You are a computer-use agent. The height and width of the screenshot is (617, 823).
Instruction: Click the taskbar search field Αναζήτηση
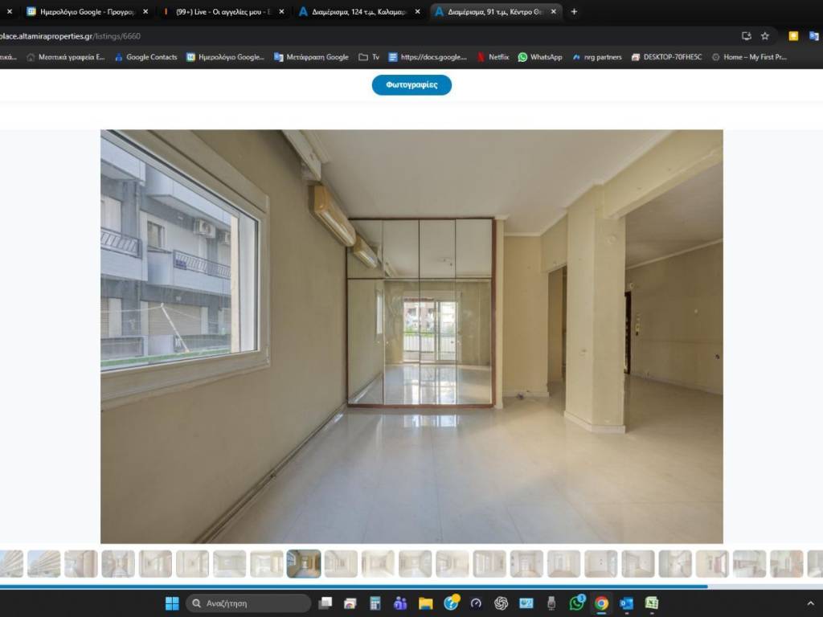(248, 603)
